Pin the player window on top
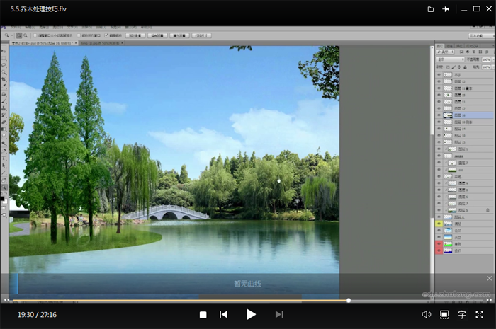The image size is (496, 329). (446, 9)
